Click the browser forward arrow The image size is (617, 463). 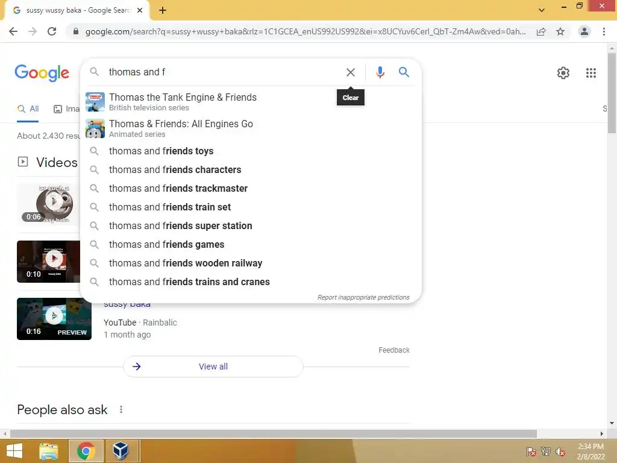[33, 31]
